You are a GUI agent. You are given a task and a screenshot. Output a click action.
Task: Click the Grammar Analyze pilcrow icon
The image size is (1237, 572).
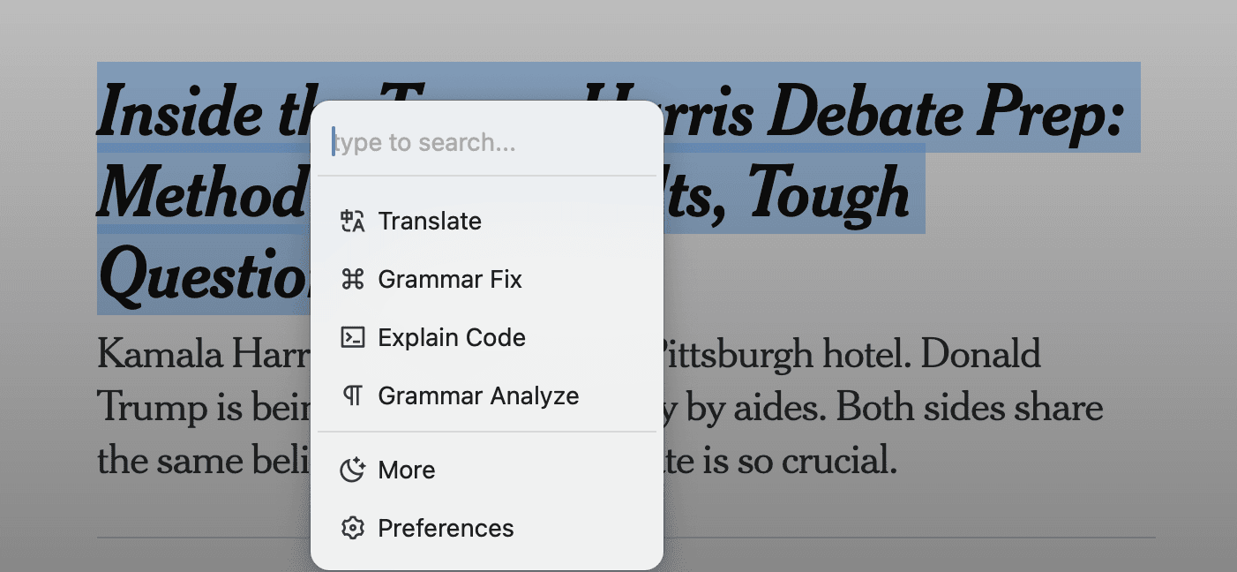pos(353,396)
